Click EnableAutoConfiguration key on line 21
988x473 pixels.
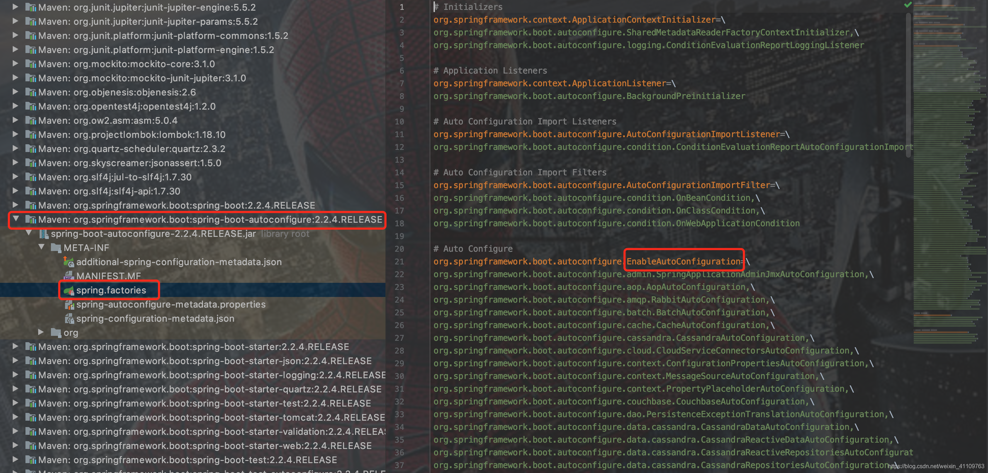(x=683, y=262)
